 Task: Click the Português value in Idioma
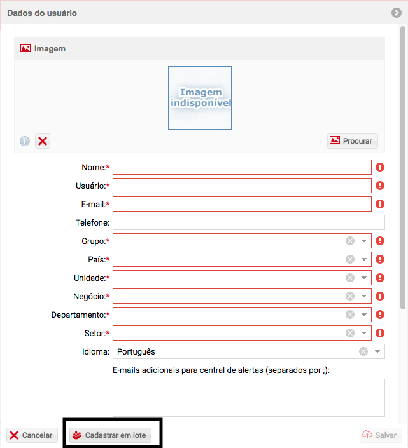(x=136, y=351)
